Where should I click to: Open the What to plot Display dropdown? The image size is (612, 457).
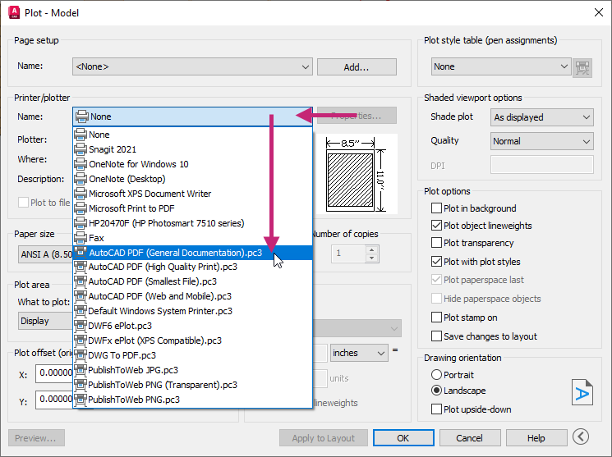pyautogui.click(x=45, y=321)
